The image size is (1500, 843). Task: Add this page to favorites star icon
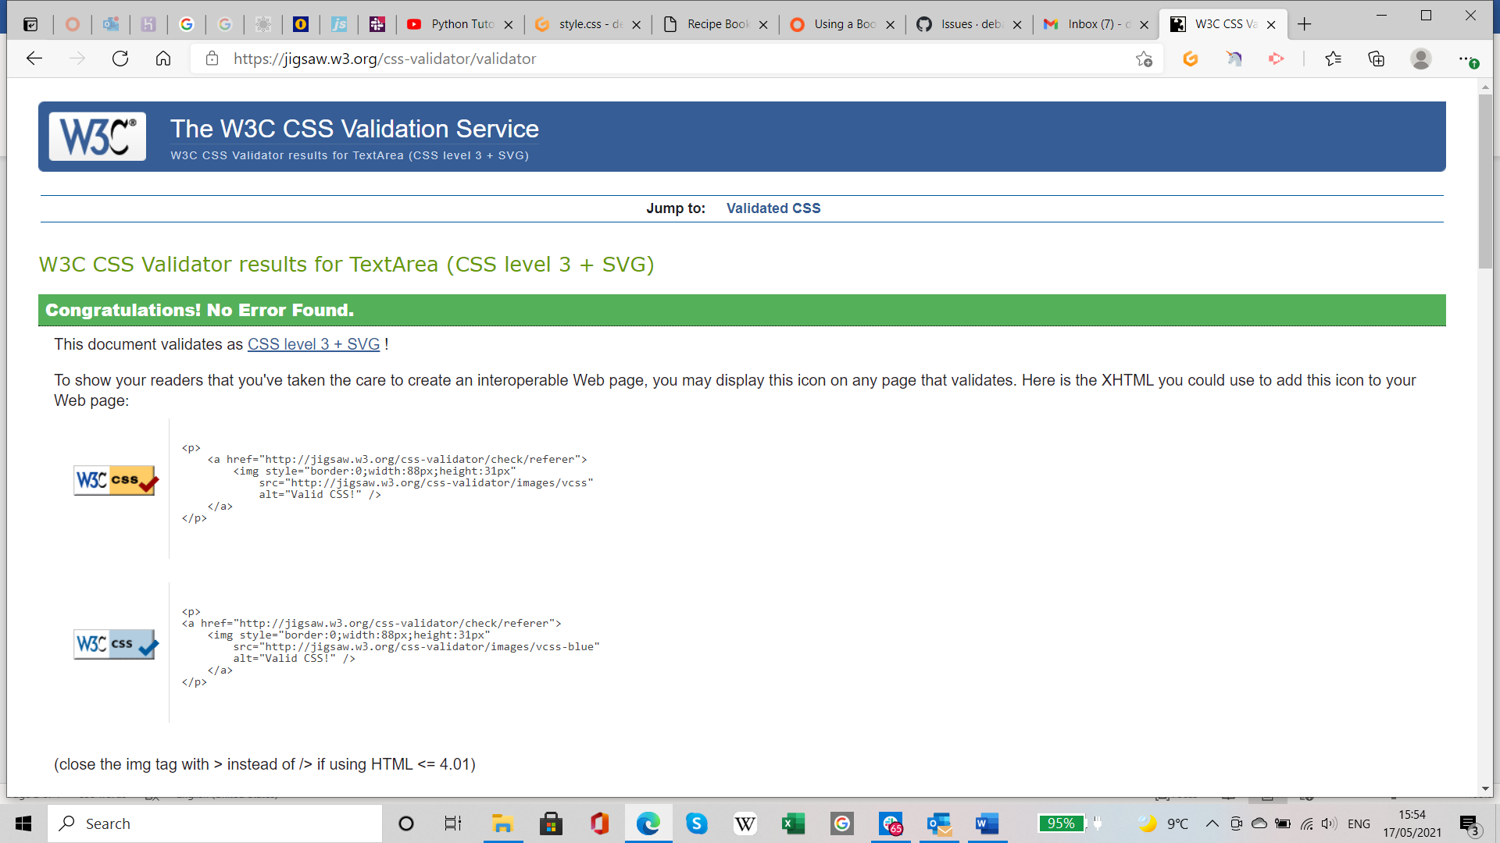(x=1144, y=59)
